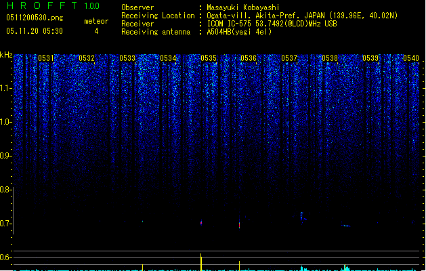The width and height of the screenshot is (426, 271).
Task: Click the 1.1 kHz axis label
Action: click(5, 88)
